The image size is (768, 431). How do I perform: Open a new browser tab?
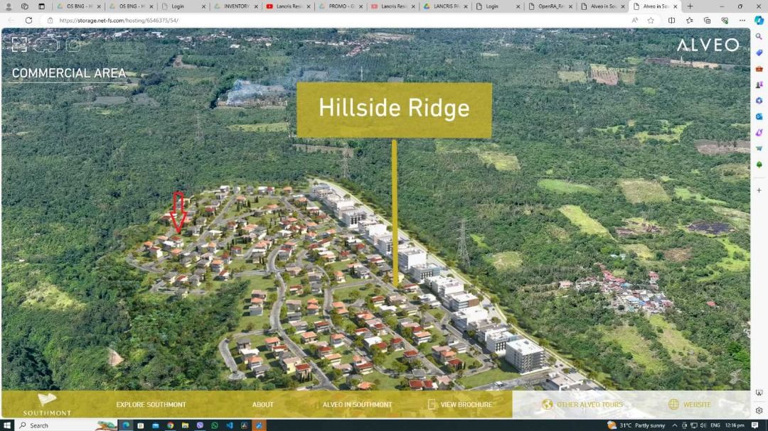(690, 6)
